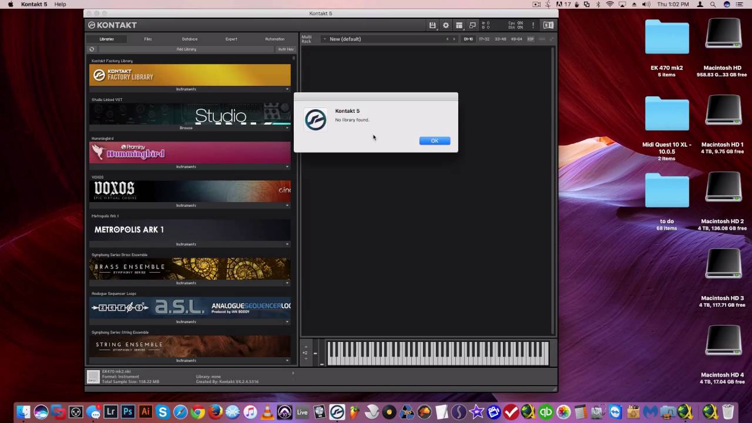Open Finder from the Dock
This screenshot has height=423, width=752.
coord(23,412)
